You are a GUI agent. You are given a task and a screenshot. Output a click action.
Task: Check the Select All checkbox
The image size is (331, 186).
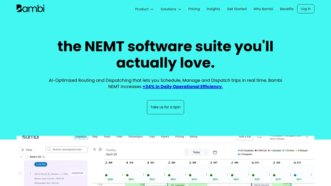pos(27,157)
